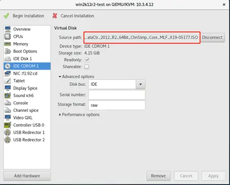
Task: Open the Disk bus dropdown arrow
Action: (x=140, y=84)
